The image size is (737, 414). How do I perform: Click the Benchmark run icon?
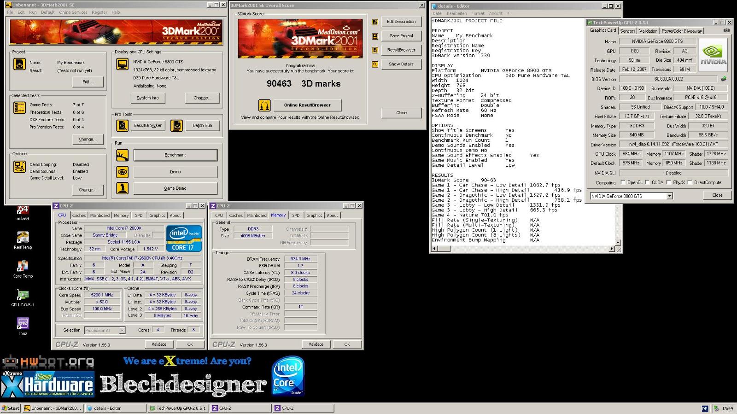[122, 155]
